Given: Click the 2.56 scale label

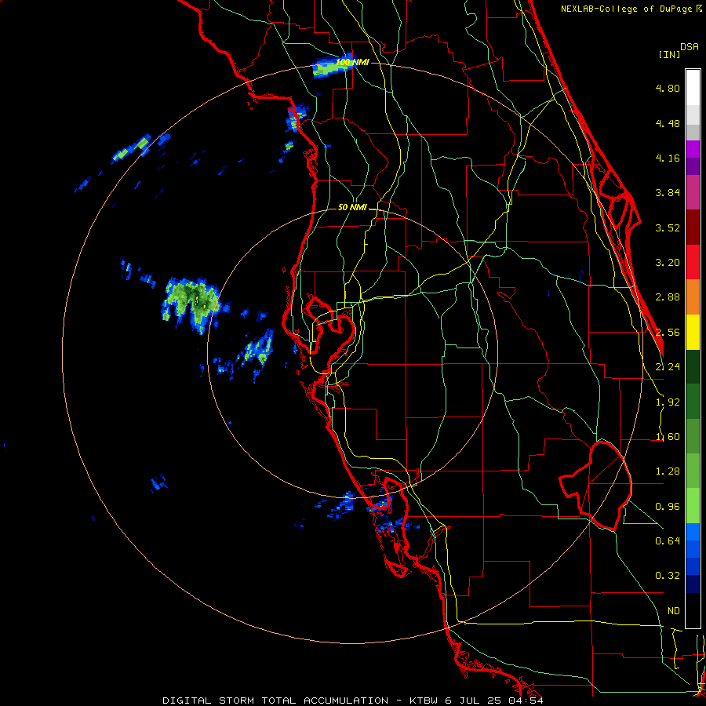Looking at the screenshot, I should click(x=668, y=333).
